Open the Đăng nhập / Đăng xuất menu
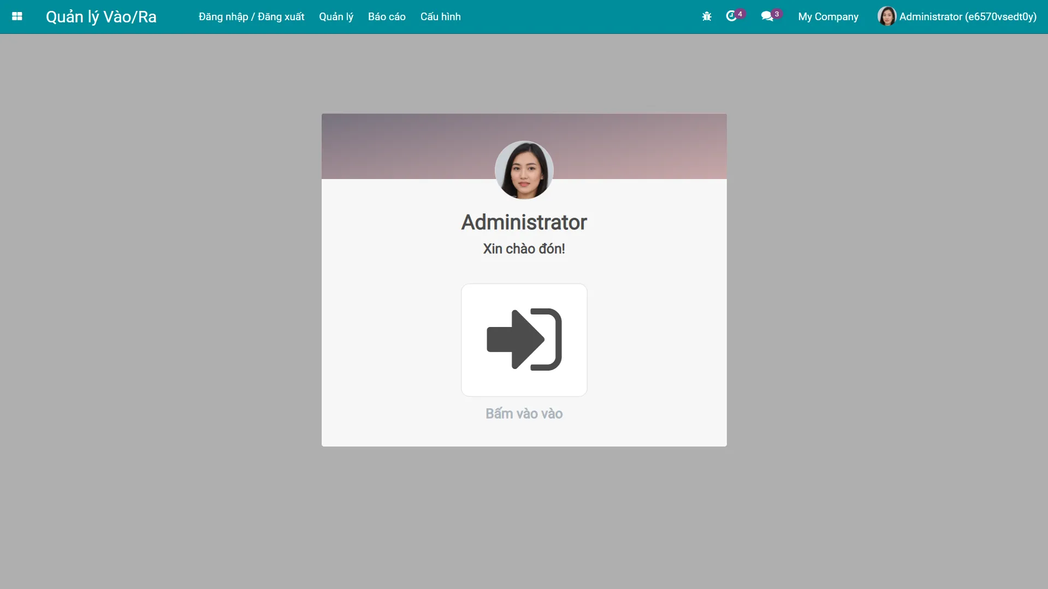The image size is (1048, 589). [x=251, y=16]
